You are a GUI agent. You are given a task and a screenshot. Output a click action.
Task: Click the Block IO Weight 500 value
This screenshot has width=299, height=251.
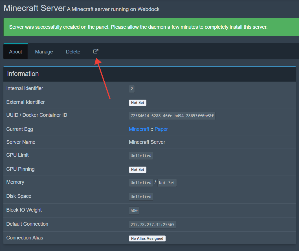click(x=134, y=210)
